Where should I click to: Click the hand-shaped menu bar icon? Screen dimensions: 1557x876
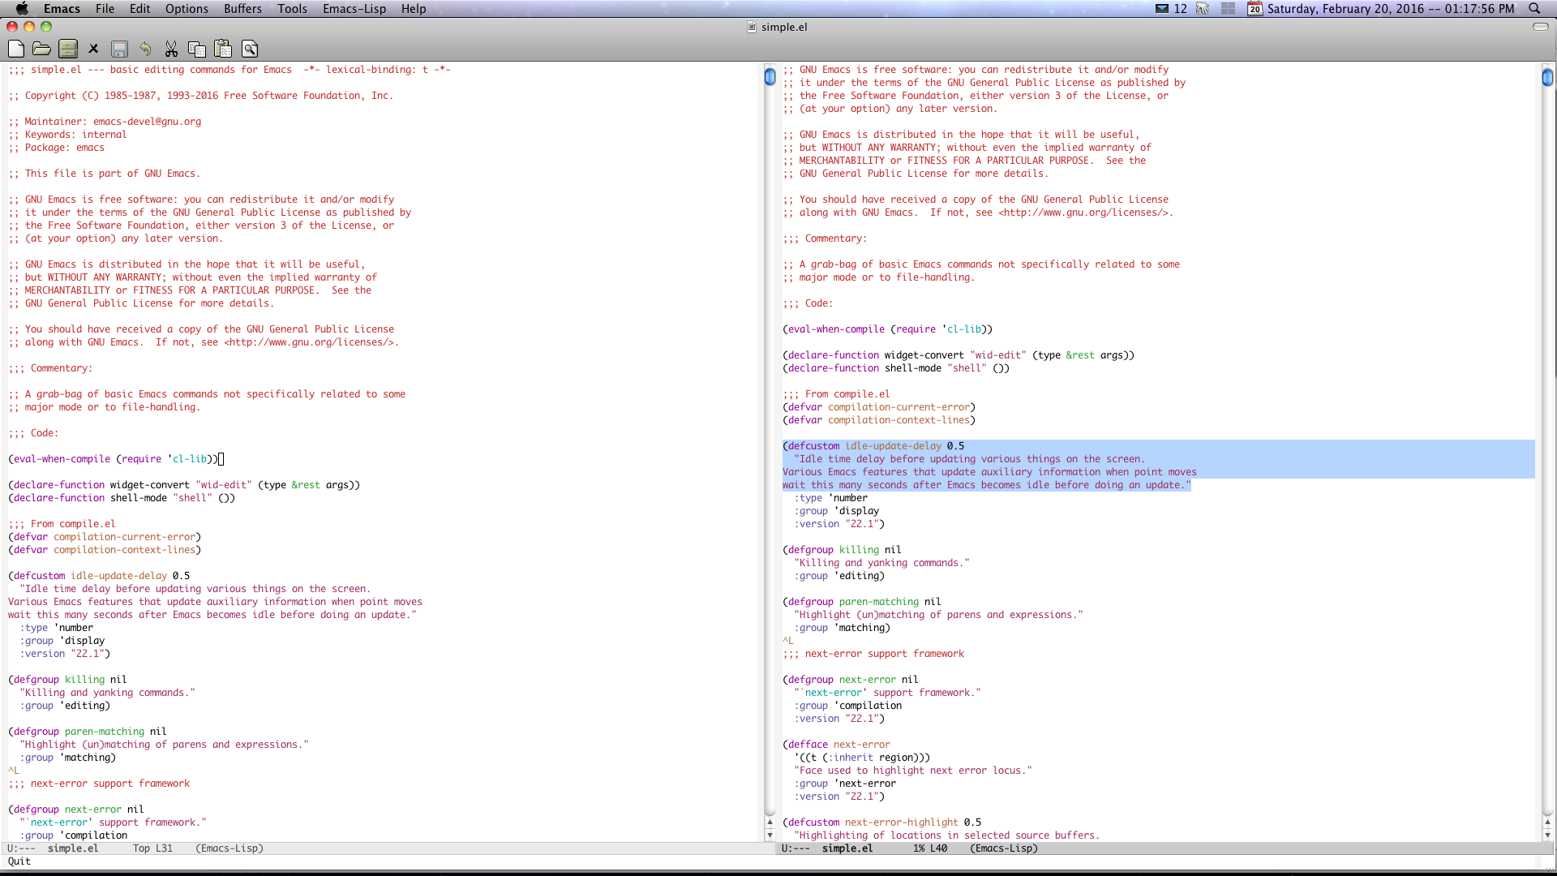pos(1203,8)
